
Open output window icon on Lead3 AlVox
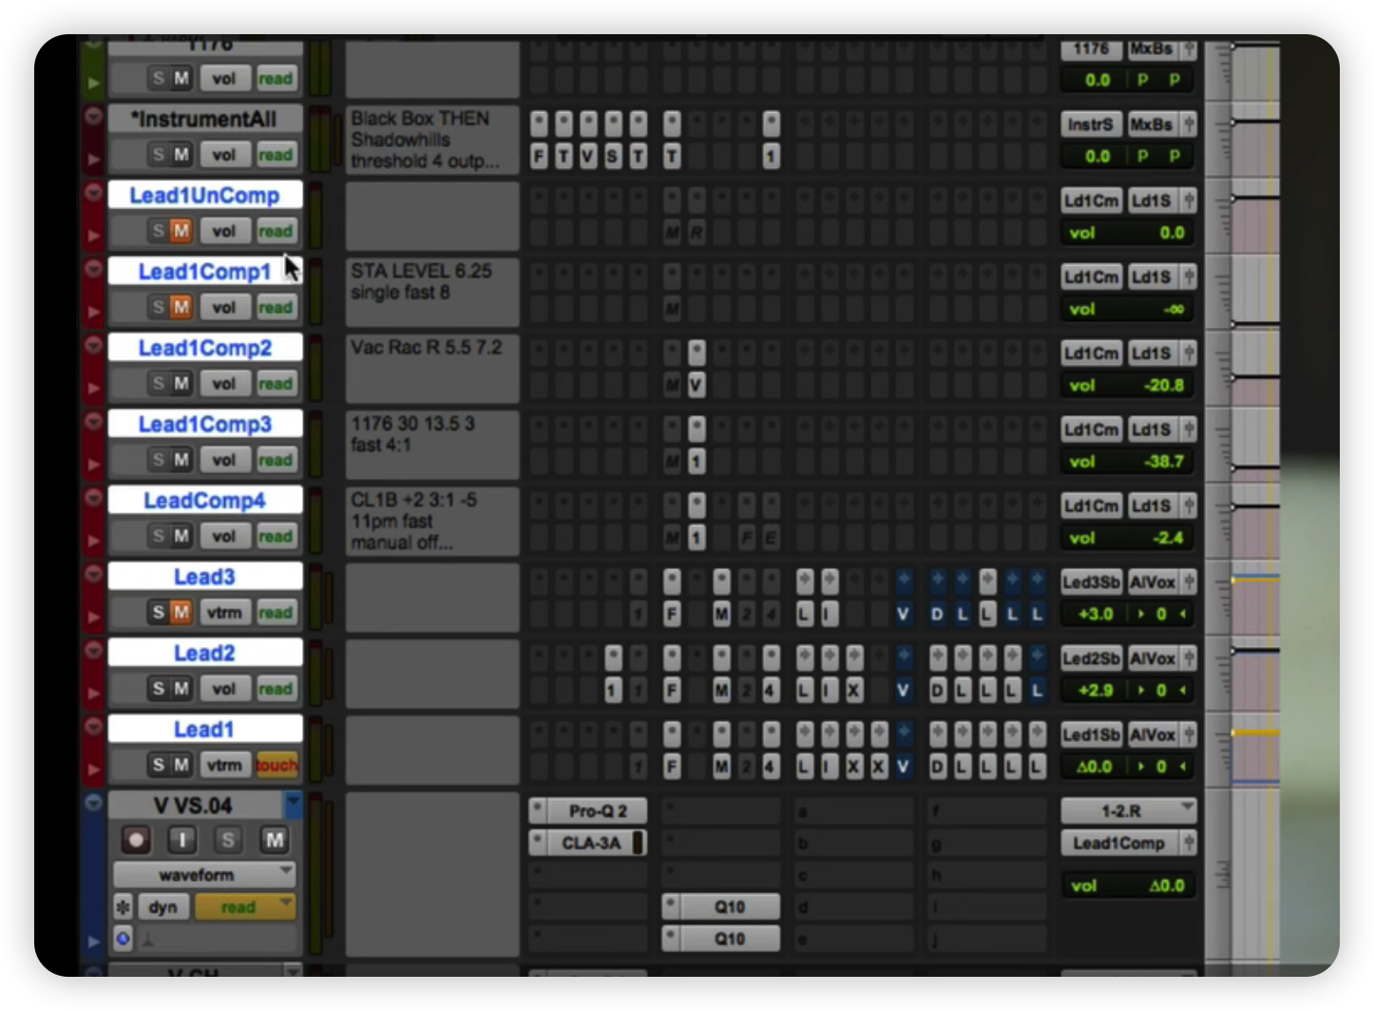point(1188,582)
